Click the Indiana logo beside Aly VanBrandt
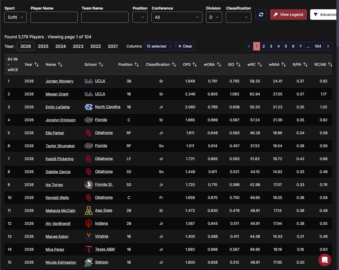 (x=88, y=223)
